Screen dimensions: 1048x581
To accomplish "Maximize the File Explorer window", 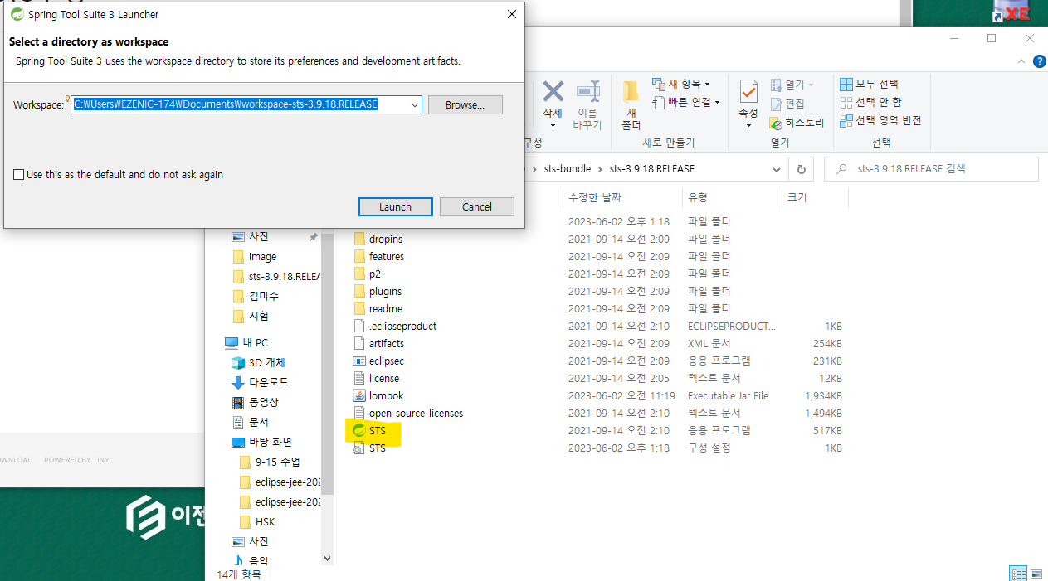I will (x=992, y=38).
